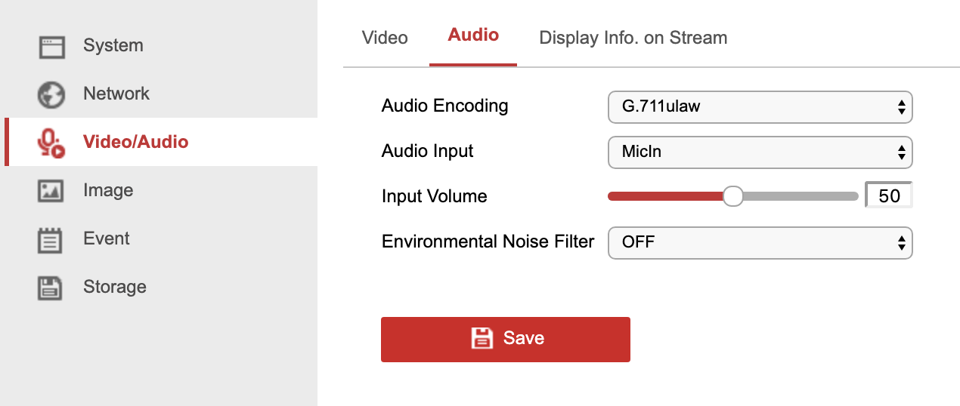
Task: Open the Environmental Noise Filter dropdown
Action: click(x=760, y=243)
